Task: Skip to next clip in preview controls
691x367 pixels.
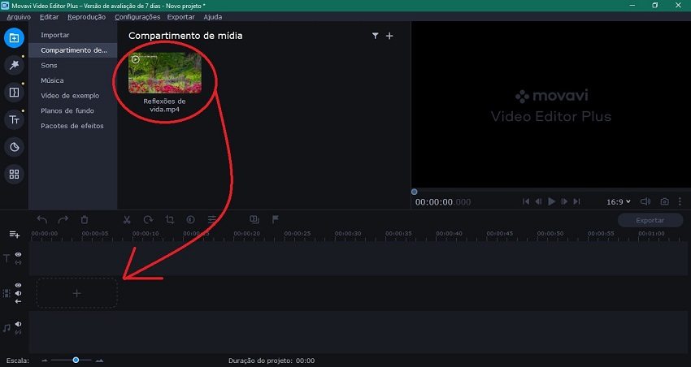Action: tap(576, 201)
